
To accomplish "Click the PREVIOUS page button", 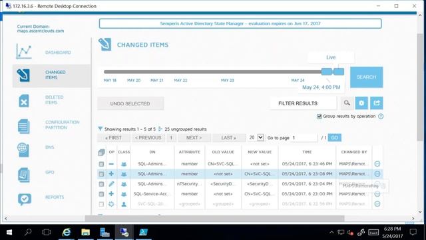I will (148, 138).
